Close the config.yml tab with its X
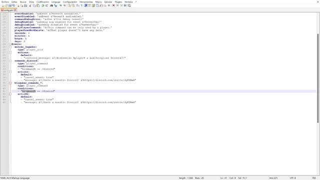Viewport: 320px width, 180px height. pyautogui.click(x=15, y=10)
